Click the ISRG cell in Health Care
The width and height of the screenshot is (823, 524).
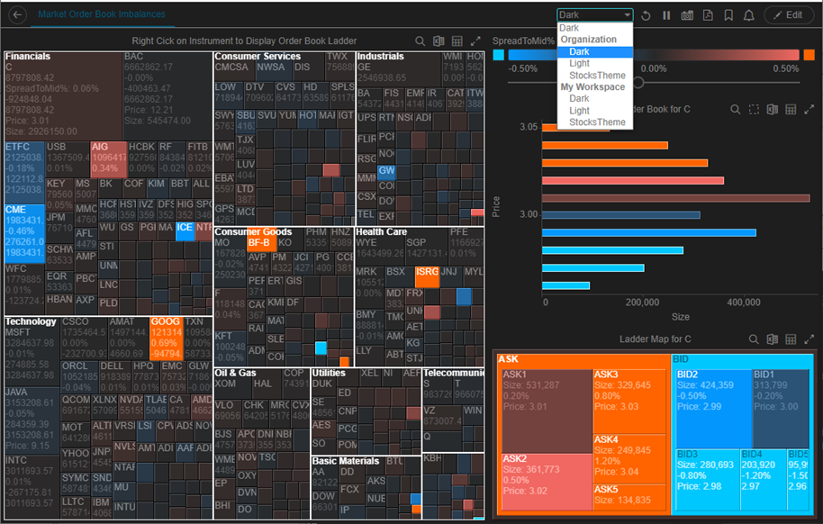[x=427, y=276]
